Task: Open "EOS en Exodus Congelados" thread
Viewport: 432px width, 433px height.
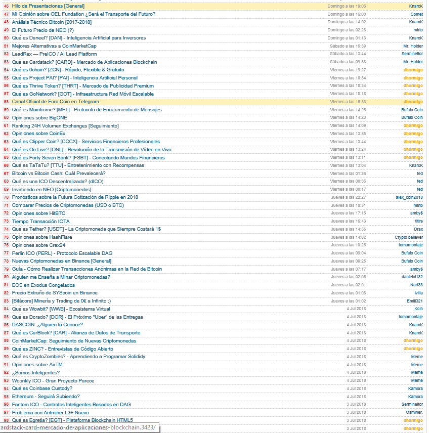Action: click(44, 285)
